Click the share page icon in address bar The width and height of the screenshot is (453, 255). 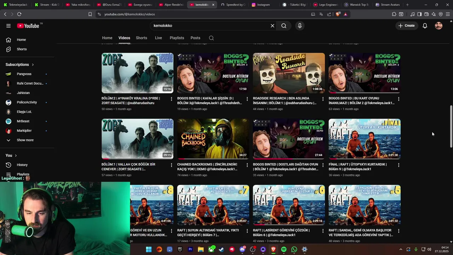pos(329,14)
